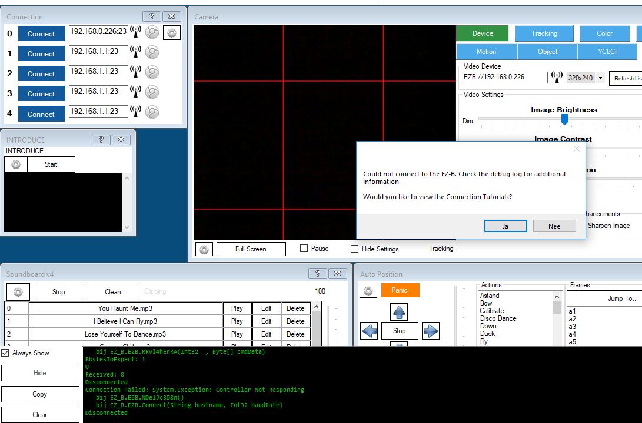Click round browser icon for connection 2
Image resolution: width=642 pixels, height=423 pixels.
152,72
